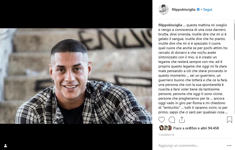Open filippobisciglia username in caption
235x150 pixels.
pyautogui.click(x=170, y=25)
